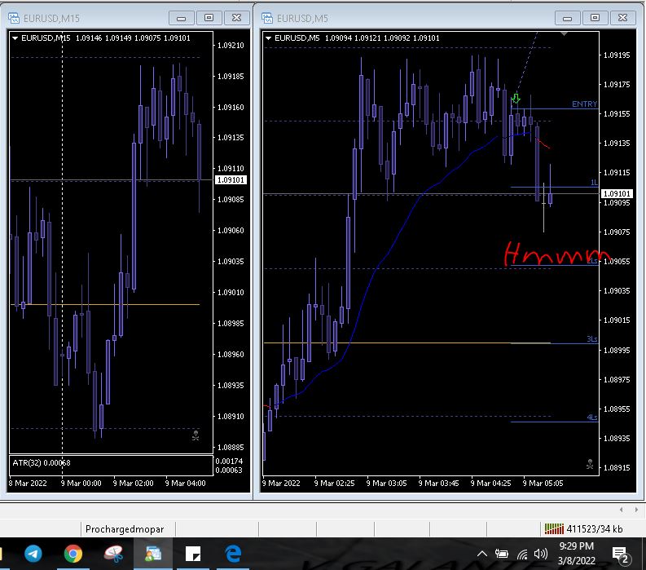The height and width of the screenshot is (570, 646).
Task: Open the notification center icon
Action: tap(621, 555)
